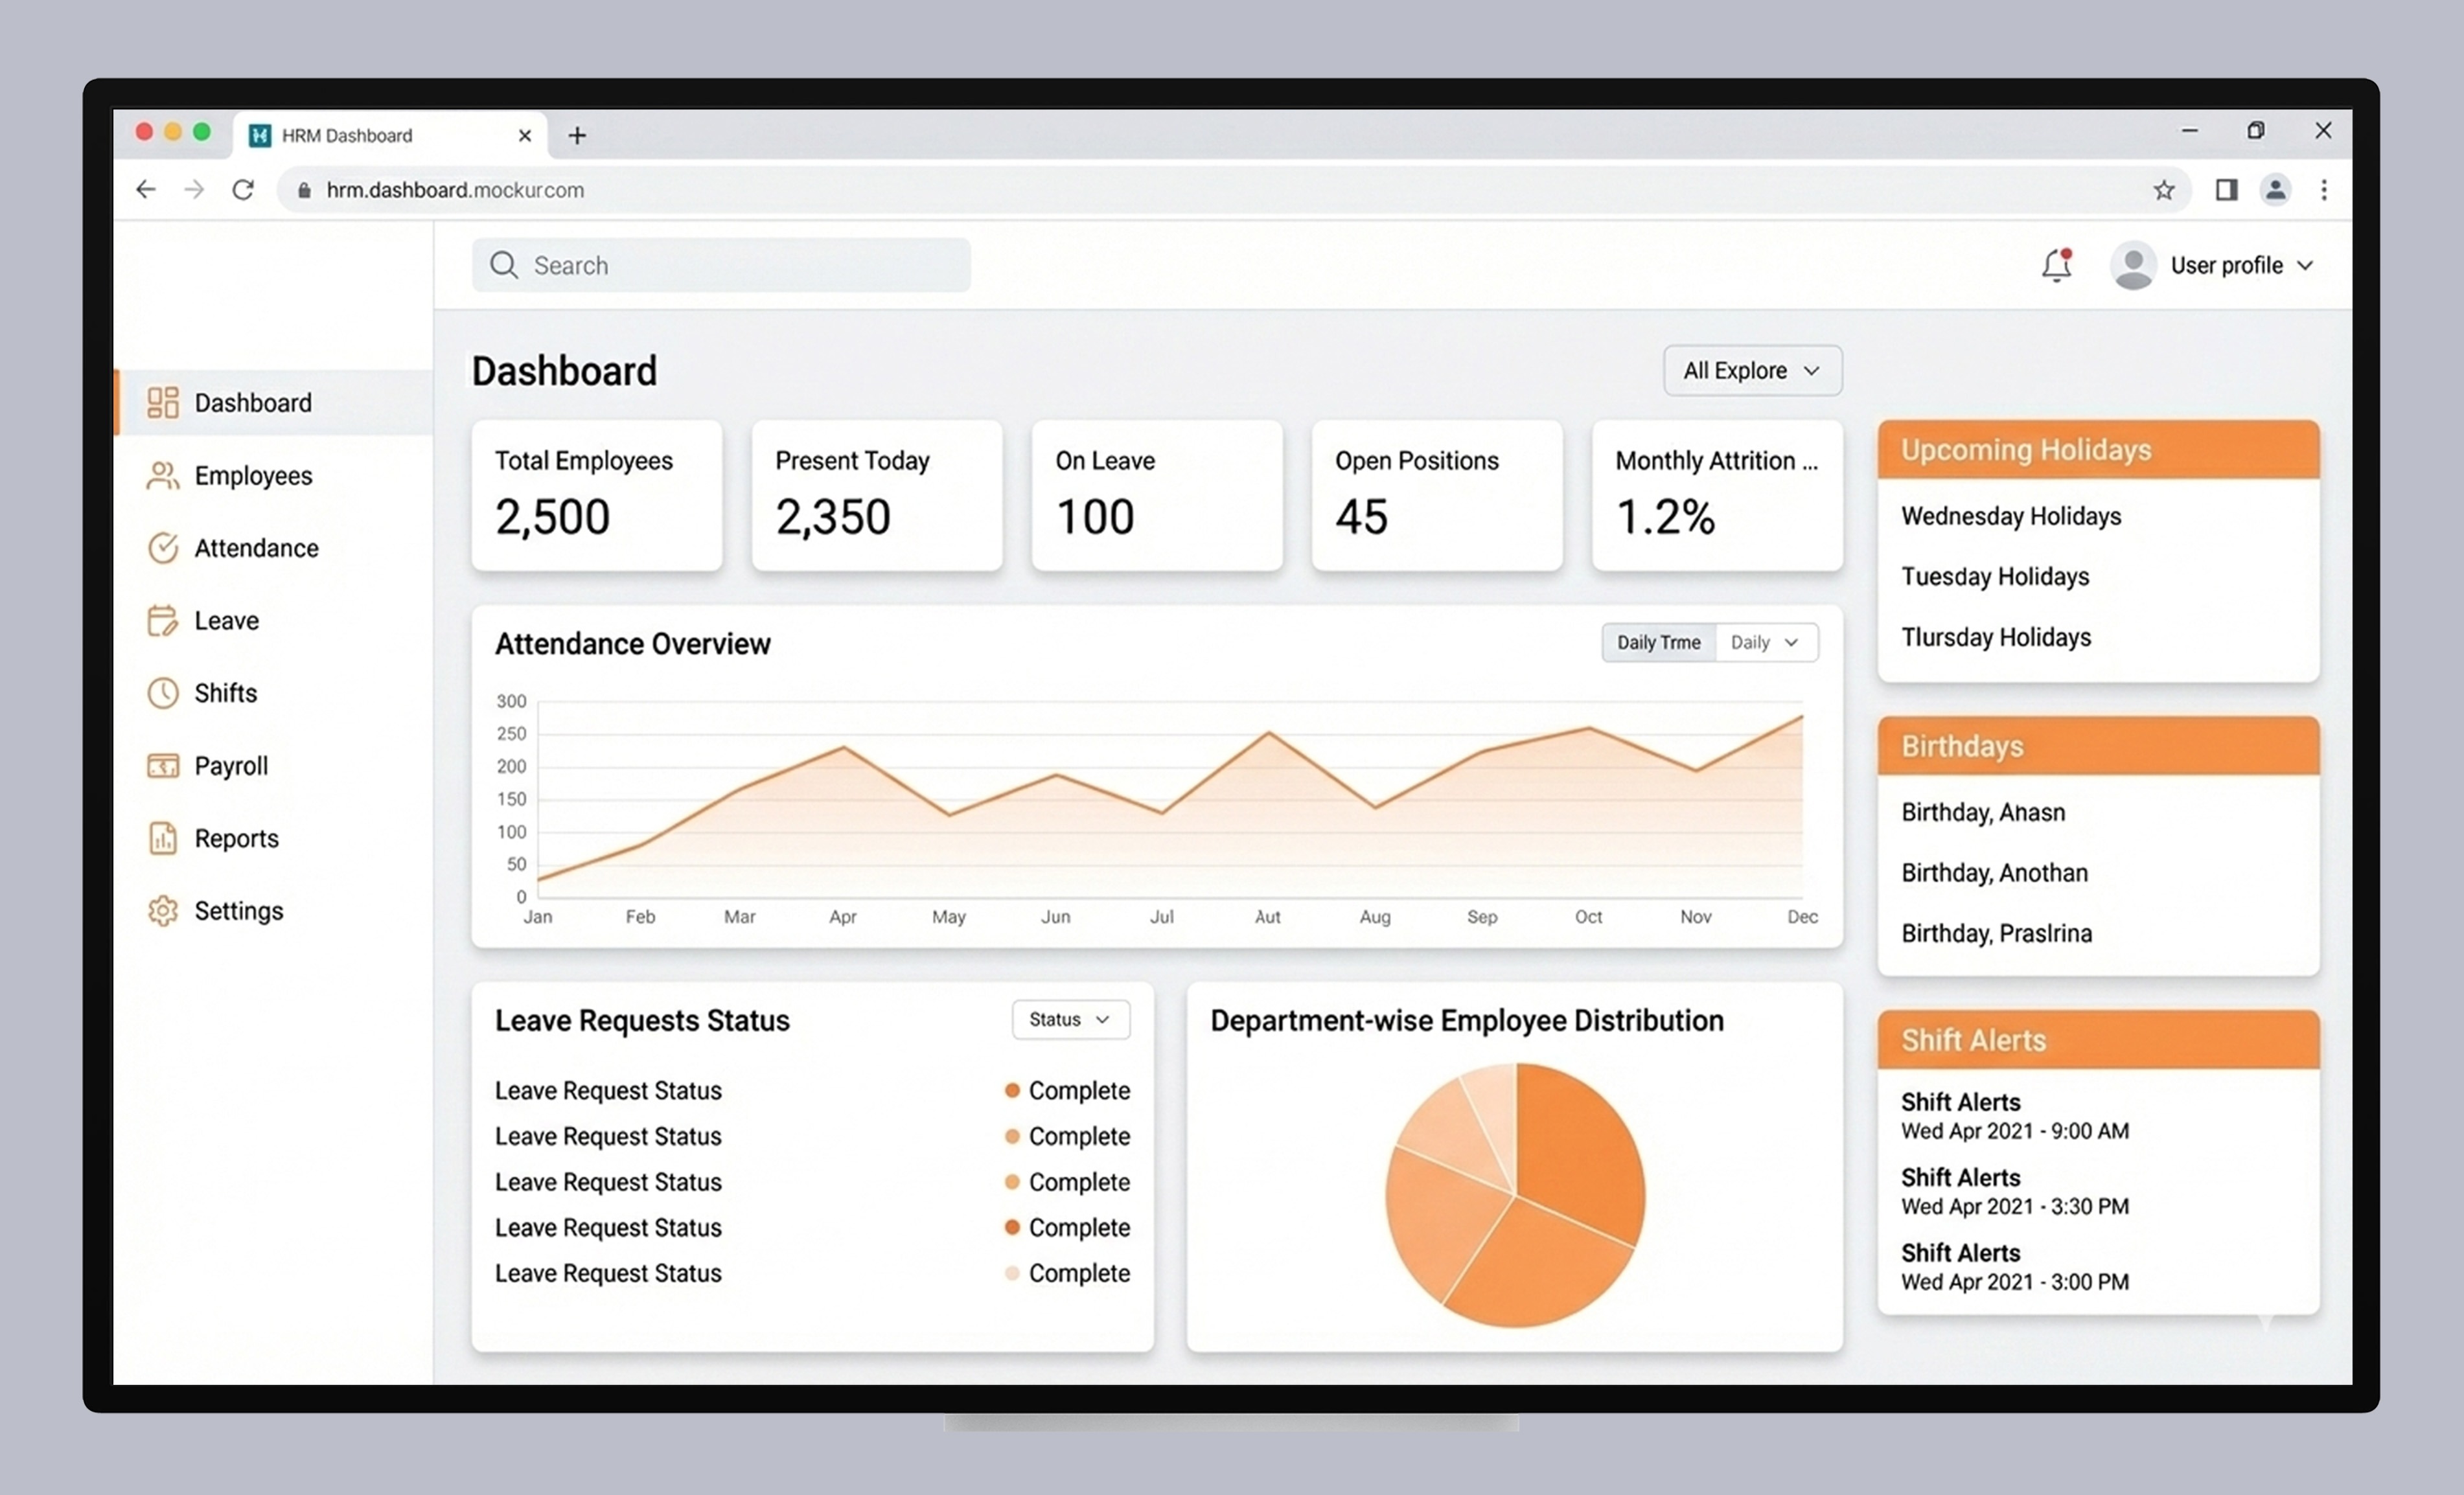Click the Settings gear icon in sidebar
Screen dimensions: 2464x1495
click(x=162, y=911)
